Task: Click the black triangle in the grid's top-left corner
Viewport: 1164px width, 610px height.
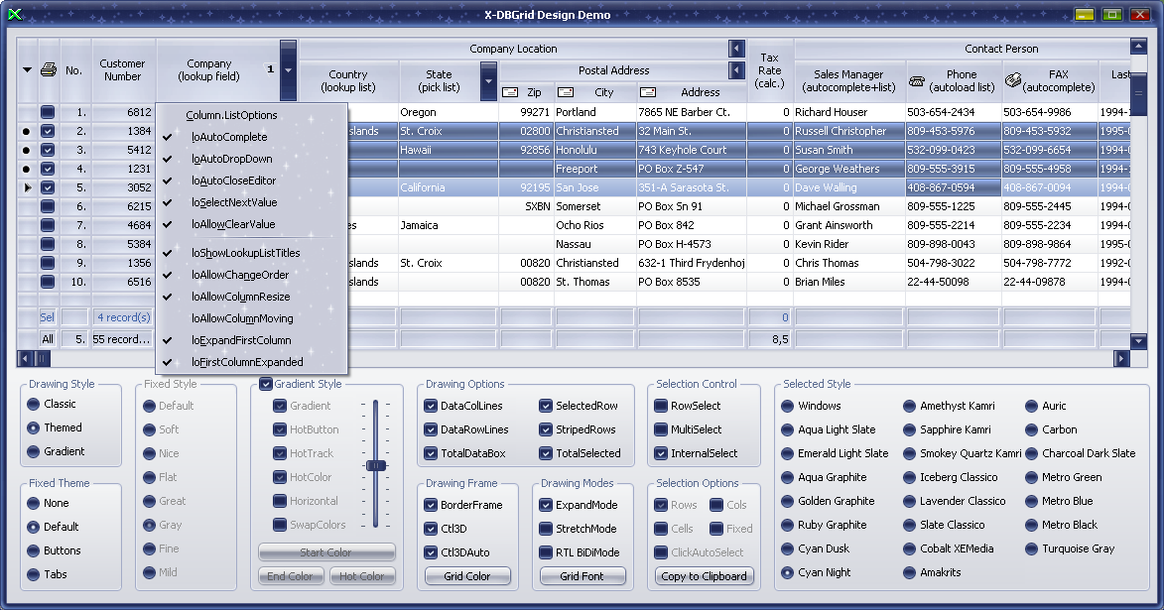Action: (x=27, y=70)
